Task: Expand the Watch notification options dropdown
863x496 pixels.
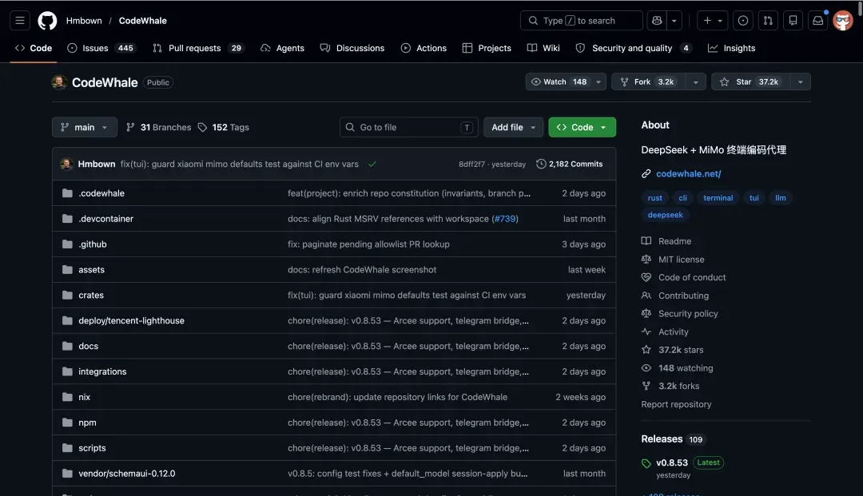Action: pyautogui.click(x=599, y=81)
